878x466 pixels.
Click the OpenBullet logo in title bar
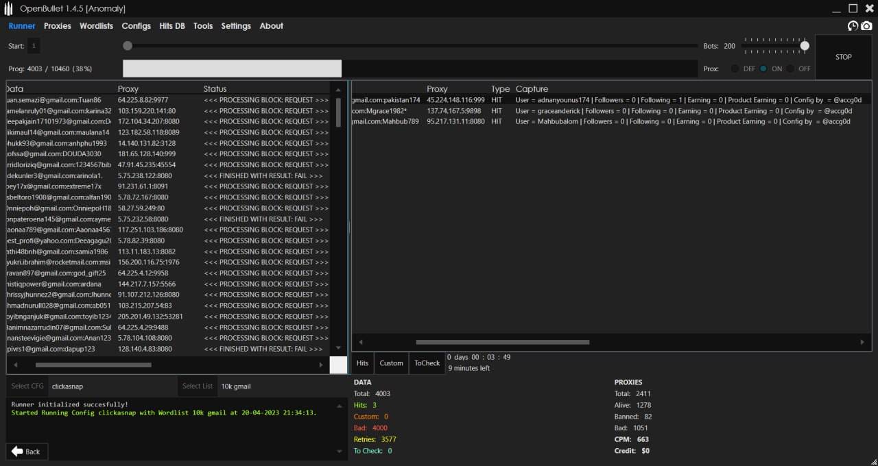[8, 9]
